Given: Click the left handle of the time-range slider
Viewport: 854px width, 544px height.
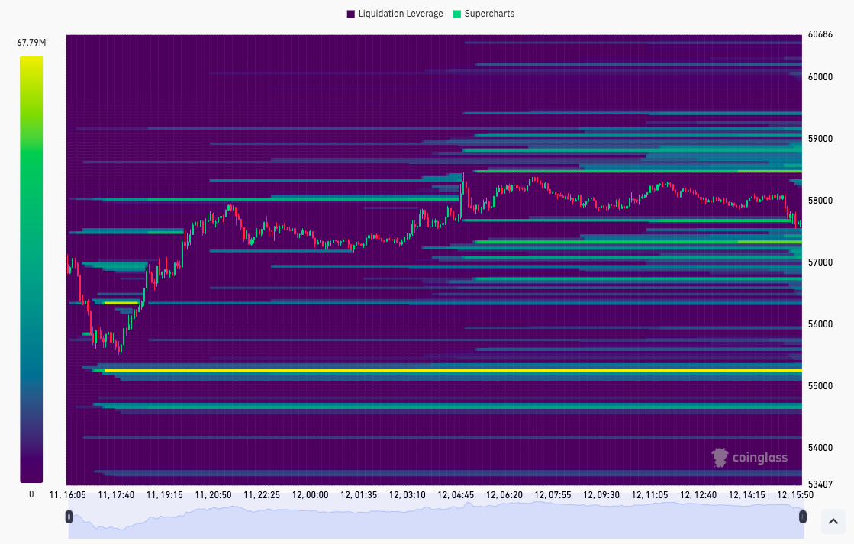Looking at the screenshot, I should pyautogui.click(x=69, y=517).
